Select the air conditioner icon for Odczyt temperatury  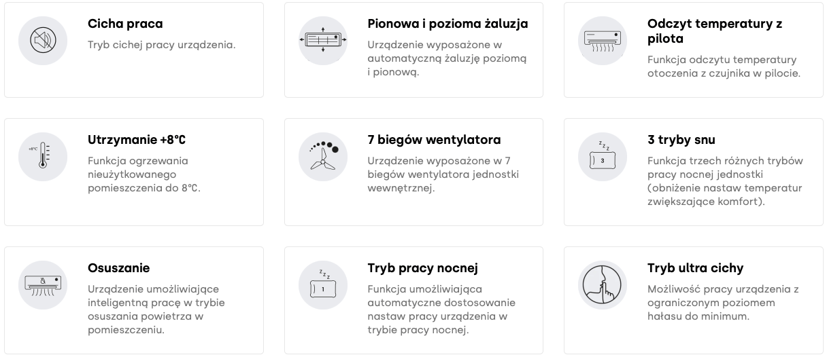click(603, 41)
